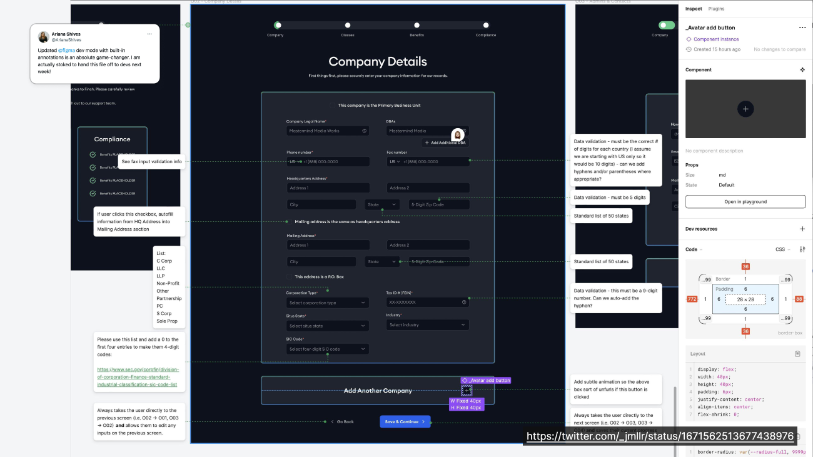813x457 pixels.
Task: Click the State prop value Default
Action: click(727, 185)
